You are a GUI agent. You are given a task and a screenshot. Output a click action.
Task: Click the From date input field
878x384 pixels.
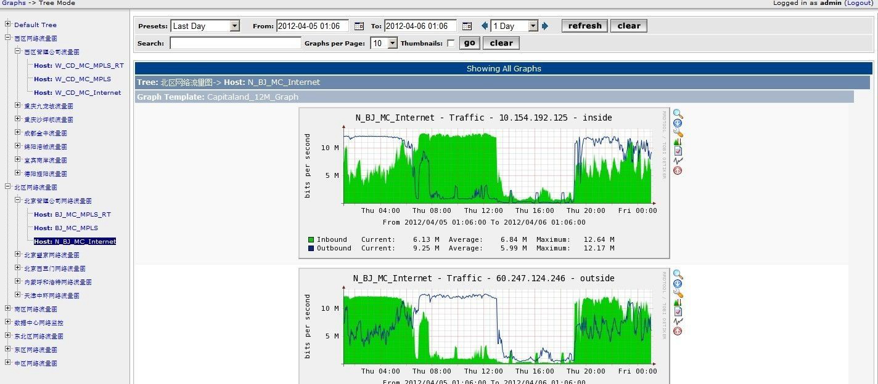point(313,26)
